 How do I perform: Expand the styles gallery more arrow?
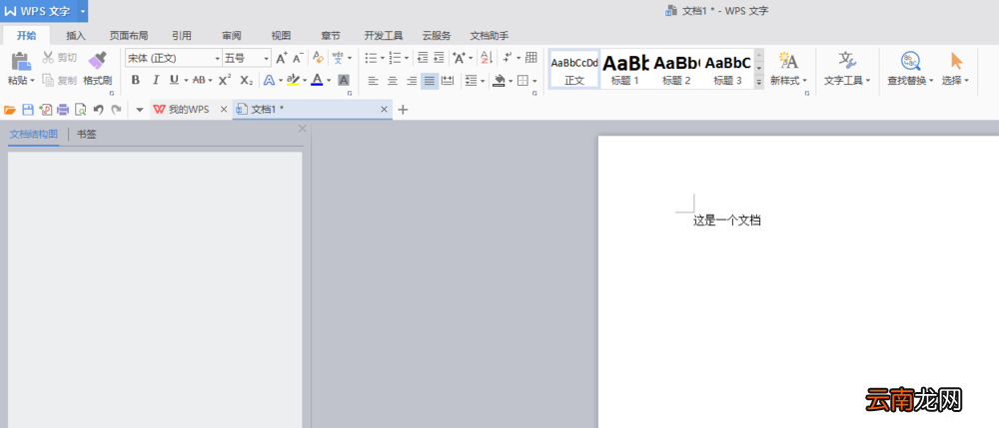759,82
